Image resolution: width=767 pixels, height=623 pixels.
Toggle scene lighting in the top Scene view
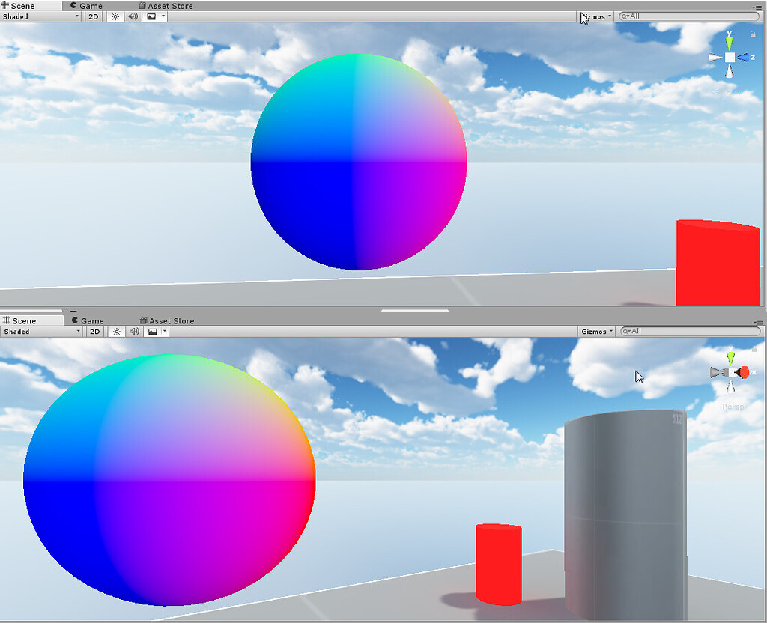tap(115, 16)
